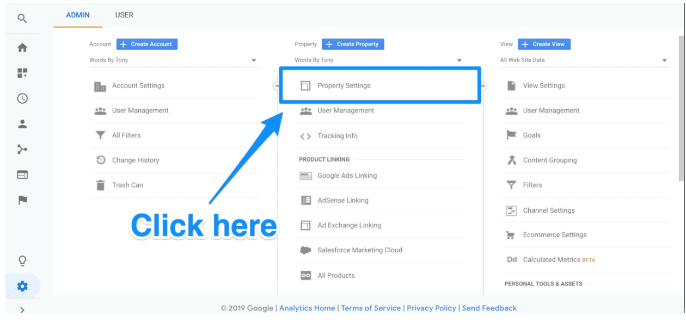Open the Home icon in left sidebar
This screenshot has height=323, width=686.
tap(22, 48)
